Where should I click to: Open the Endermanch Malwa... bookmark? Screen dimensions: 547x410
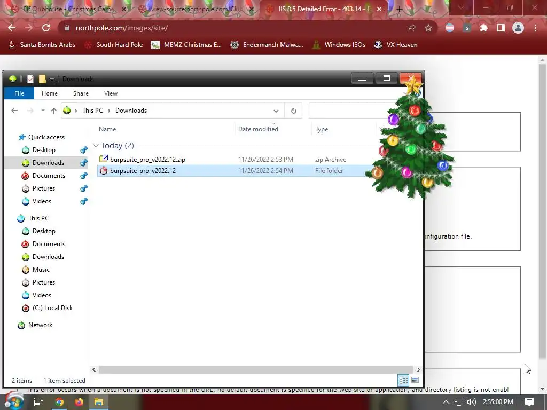[267, 45]
